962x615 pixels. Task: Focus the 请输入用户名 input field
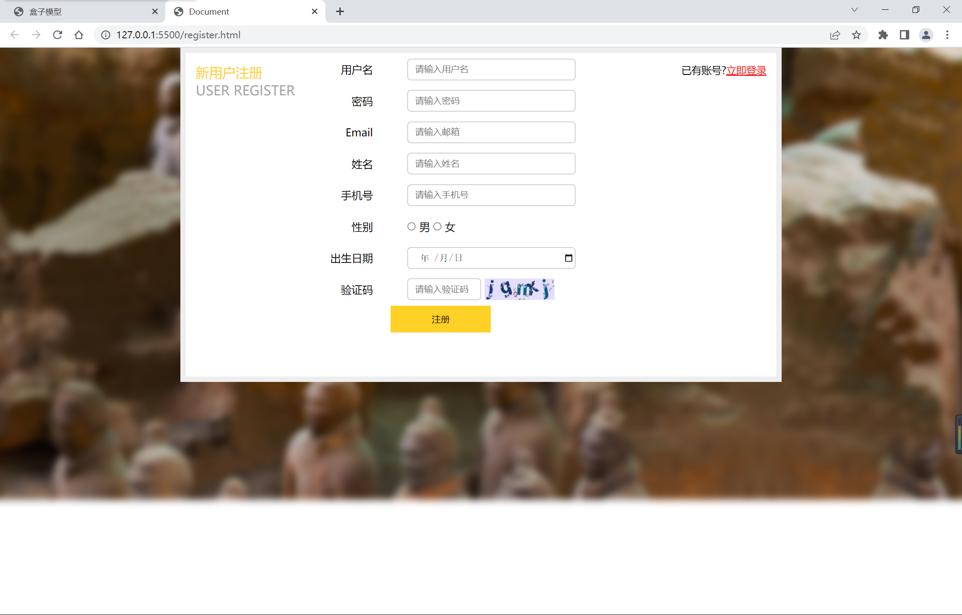coord(491,70)
